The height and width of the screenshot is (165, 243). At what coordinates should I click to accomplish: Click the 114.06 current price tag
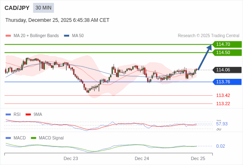pyautogui.click(x=227, y=70)
